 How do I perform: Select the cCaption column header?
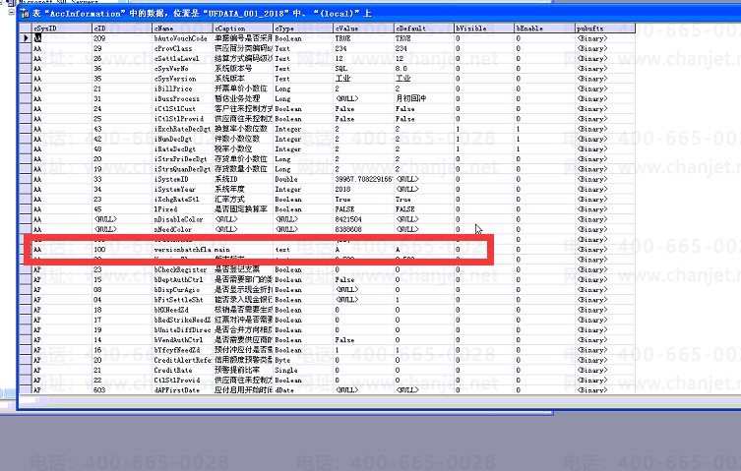coord(243,29)
